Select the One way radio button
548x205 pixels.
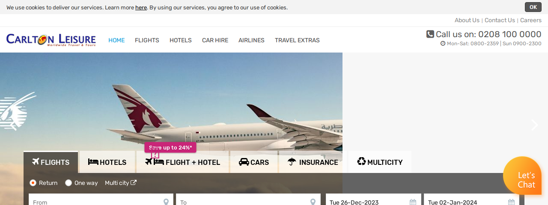click(x=68, y=183)
